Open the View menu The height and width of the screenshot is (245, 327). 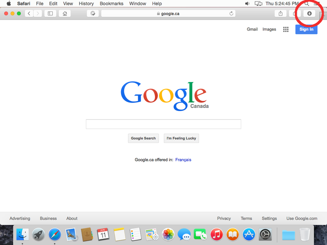(68, 4)
